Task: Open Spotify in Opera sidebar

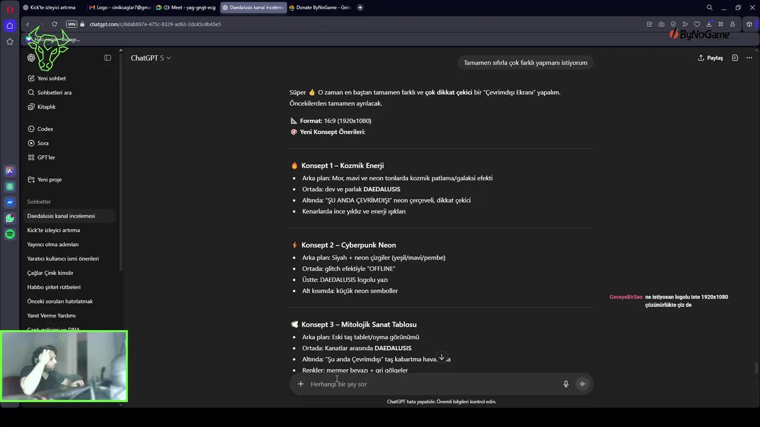Action: click(9, 234)
